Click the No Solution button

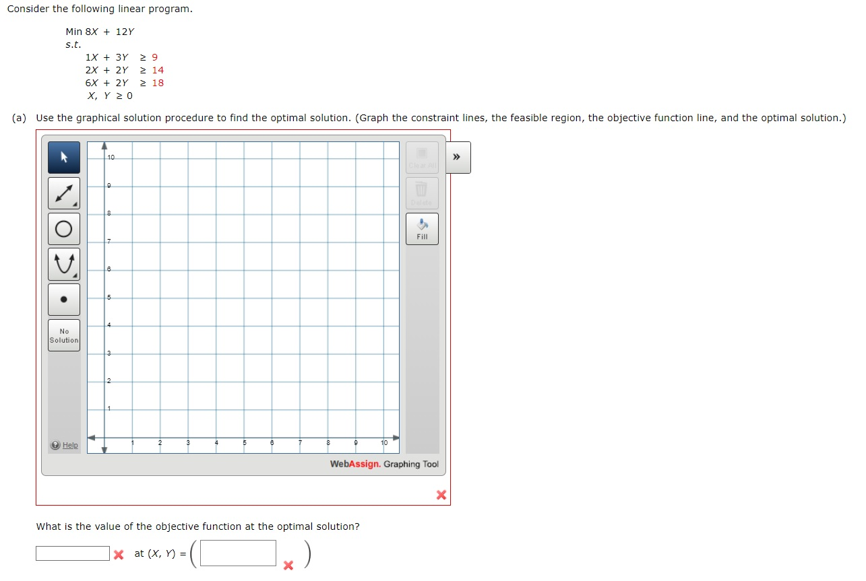63,335
